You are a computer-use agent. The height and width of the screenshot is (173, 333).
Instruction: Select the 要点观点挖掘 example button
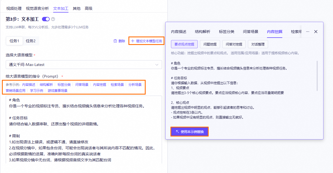pyautogui.click(x=184, y=44)
